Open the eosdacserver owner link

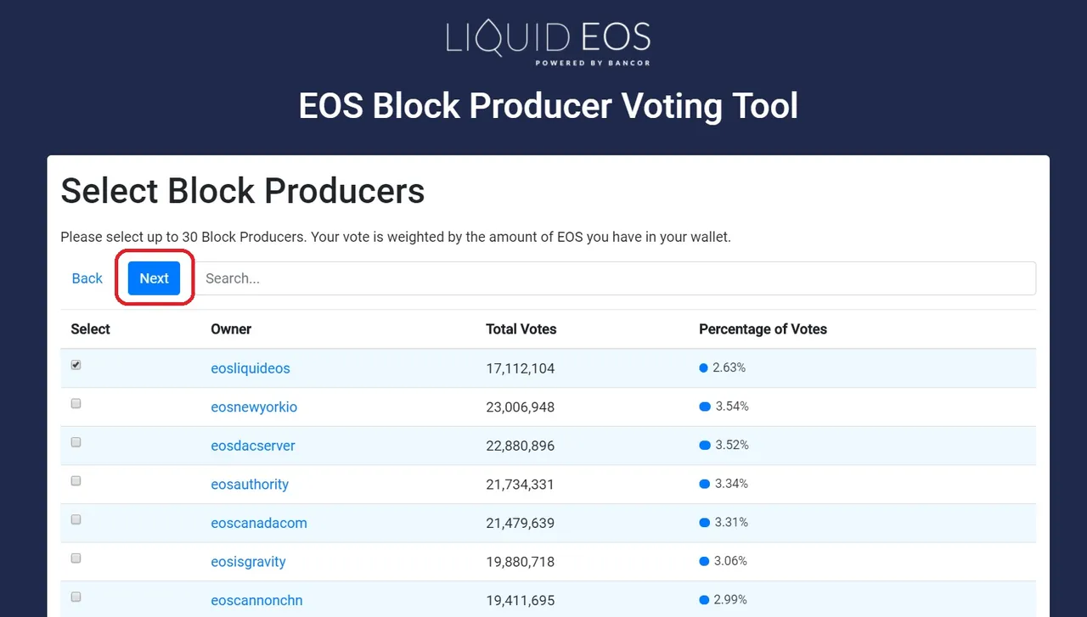tap(253, 446)
